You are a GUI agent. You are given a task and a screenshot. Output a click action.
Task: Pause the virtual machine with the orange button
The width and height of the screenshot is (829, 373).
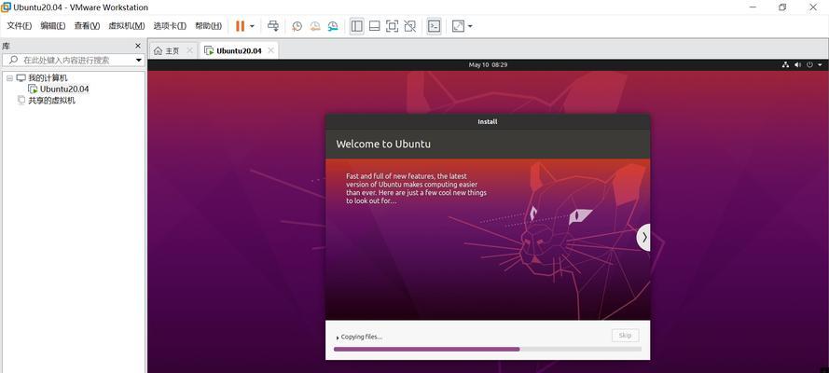(240, 26)
